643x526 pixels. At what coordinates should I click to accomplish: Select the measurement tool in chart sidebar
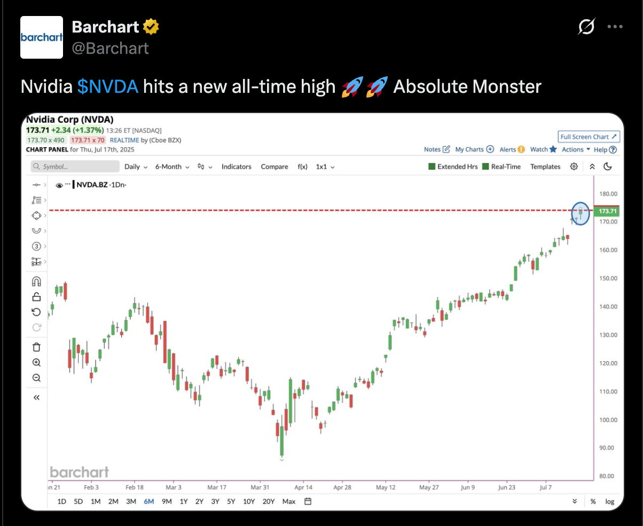coord(36,261)
